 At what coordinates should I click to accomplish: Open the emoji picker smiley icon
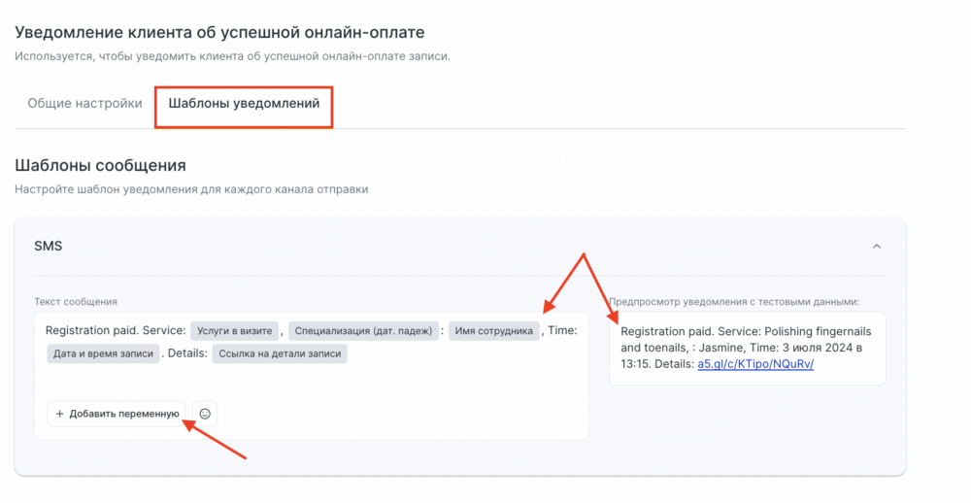(x=205, y=414)
